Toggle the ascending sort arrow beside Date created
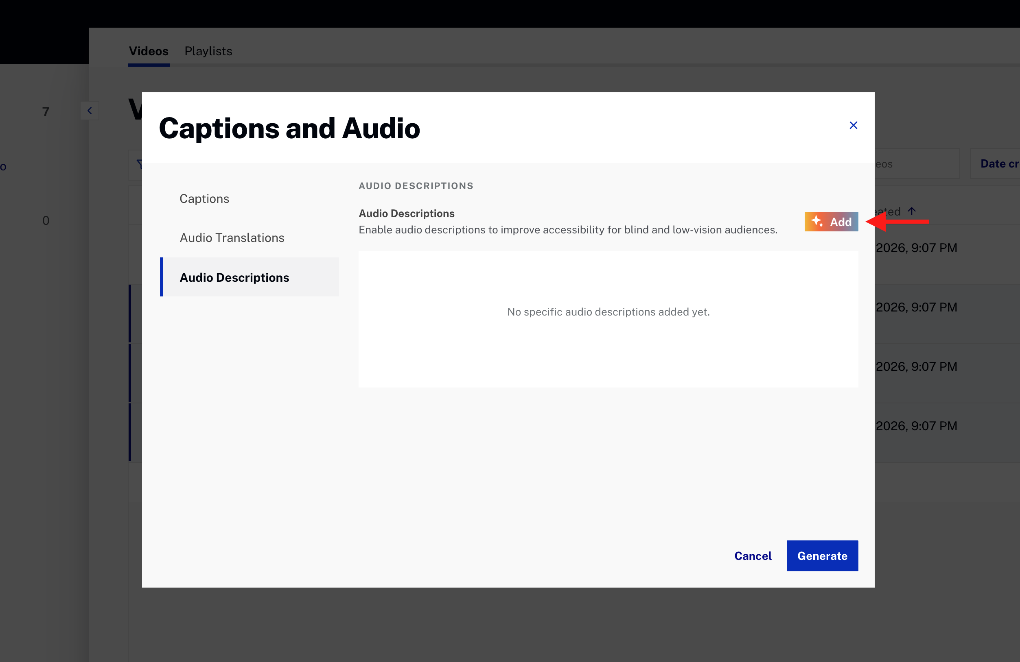The height and width of the screenshot is (662, 1020). tap(912, 211)
